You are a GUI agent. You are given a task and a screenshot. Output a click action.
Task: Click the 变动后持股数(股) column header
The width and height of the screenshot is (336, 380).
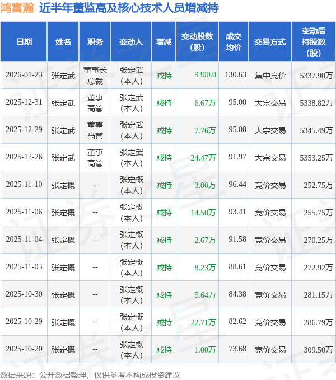click(x=313, y=41)
